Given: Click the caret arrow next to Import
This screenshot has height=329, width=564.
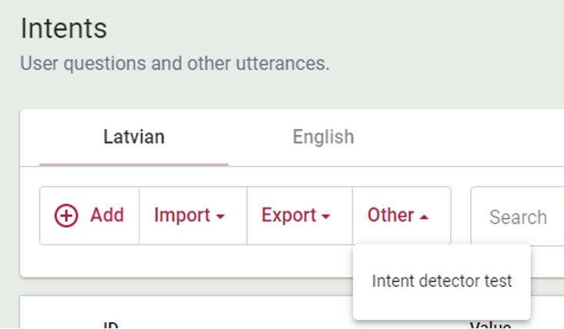Looking at the screenshot, I should click(221, 218).
